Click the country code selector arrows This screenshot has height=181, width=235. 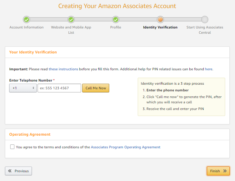33,88
